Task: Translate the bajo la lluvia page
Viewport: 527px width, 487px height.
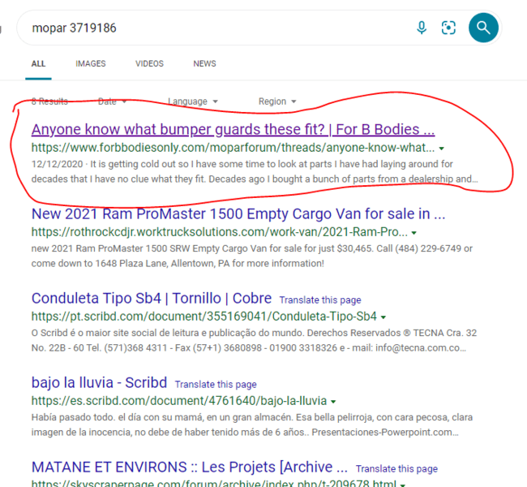Action: (x=216, y=384)
